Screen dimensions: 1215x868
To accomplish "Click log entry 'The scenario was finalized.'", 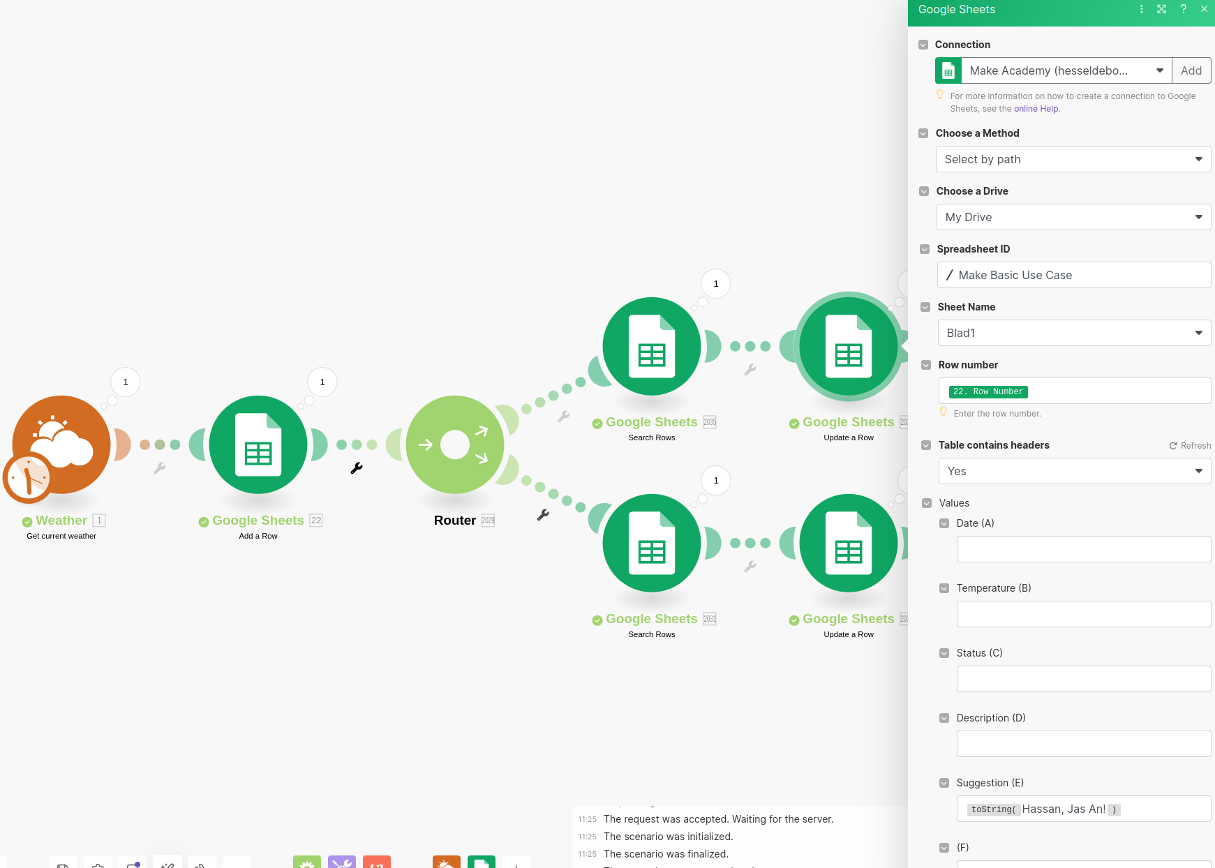I will pos(666,854).
